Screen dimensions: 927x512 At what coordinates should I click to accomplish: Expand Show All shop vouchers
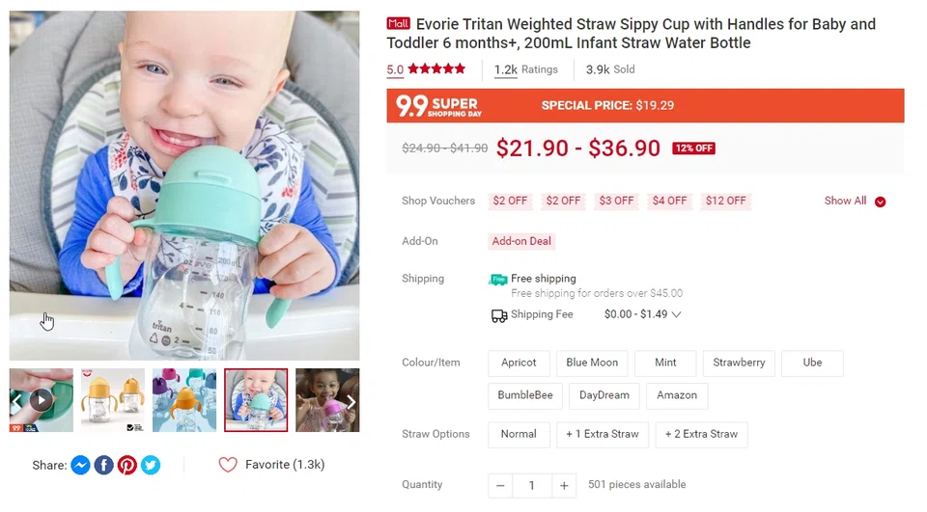click(855, 202)
